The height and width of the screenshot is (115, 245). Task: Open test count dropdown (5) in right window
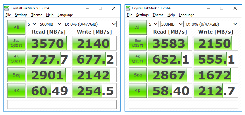point(153,24)
